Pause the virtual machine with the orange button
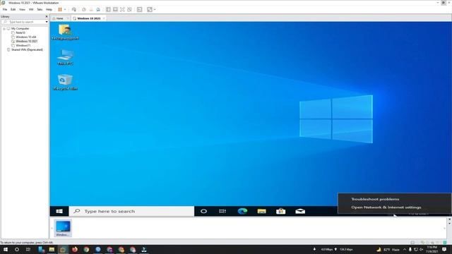452x254 pixels. coord(60,9)
